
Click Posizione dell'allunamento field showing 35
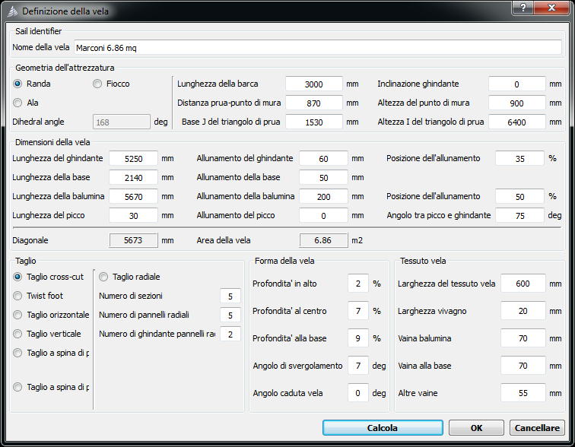click(x=519, y=159)
